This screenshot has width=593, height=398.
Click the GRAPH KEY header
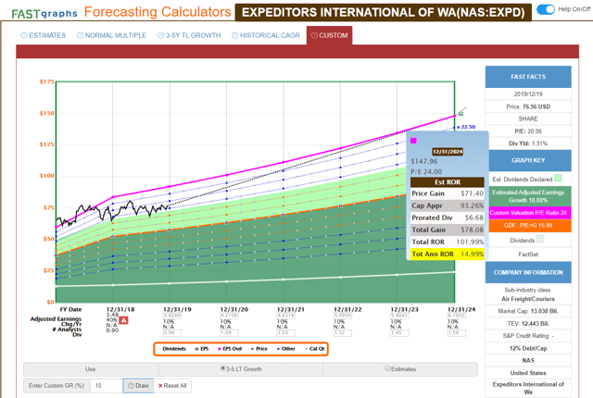click(x=528, y=160)
